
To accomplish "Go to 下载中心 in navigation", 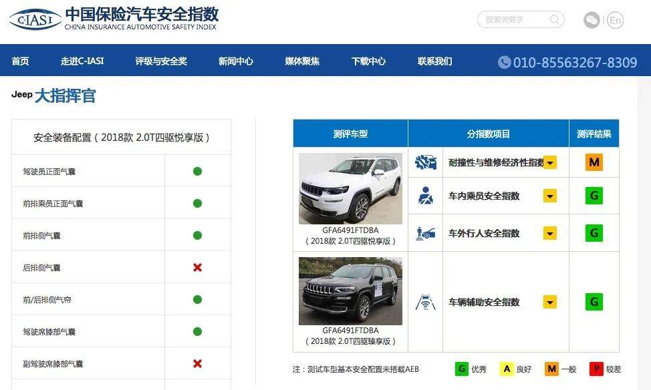I will point(368,61).
